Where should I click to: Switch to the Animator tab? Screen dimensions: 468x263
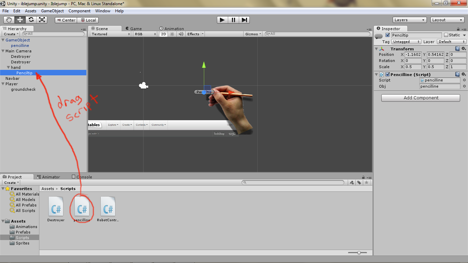click(x=48, y=177)
